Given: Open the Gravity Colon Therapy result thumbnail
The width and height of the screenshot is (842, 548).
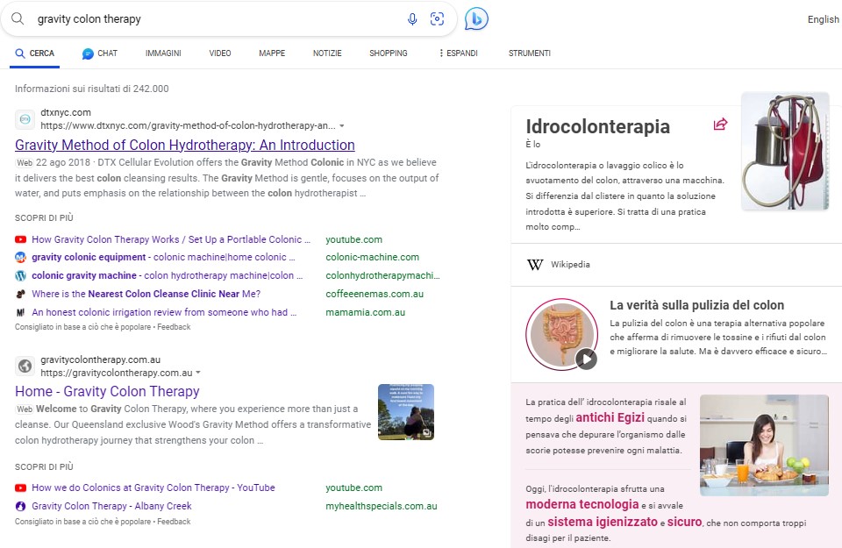Looking at the screenshot, I should [x=406, y=412].
